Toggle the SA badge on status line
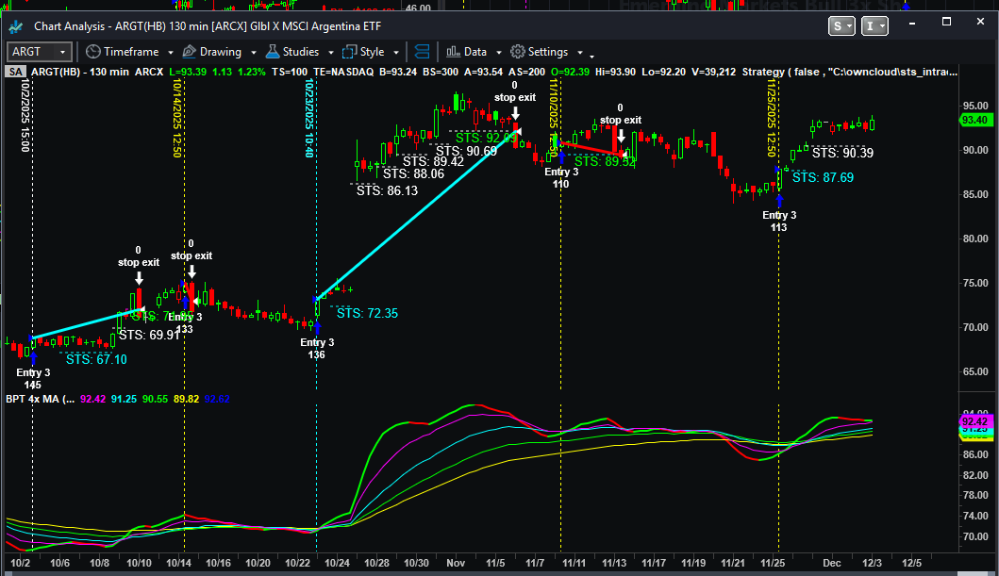999x576 pixels. (x=15, y=72)
